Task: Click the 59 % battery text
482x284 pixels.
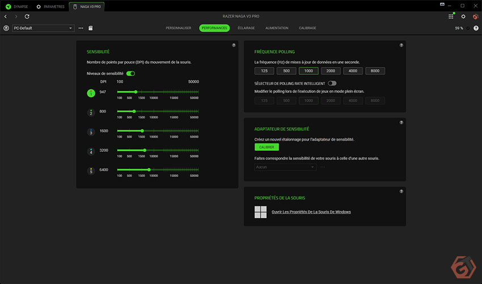Action: tap(459, 28)
